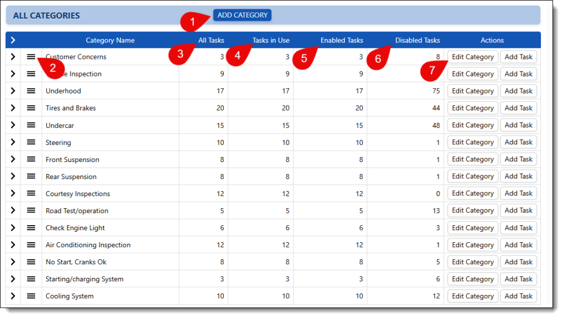
Task: Expand all categories using header chevron
Action: coord(13,40)
